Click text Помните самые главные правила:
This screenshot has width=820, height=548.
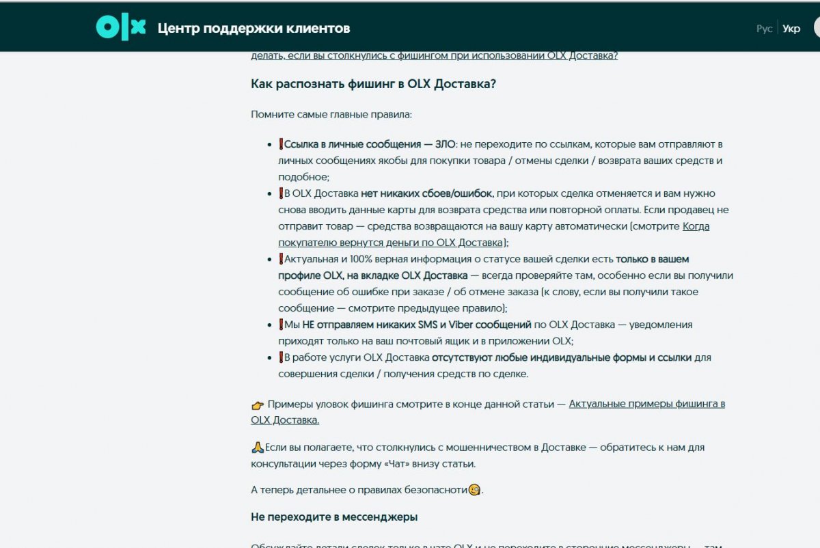[x=331, y=114]
